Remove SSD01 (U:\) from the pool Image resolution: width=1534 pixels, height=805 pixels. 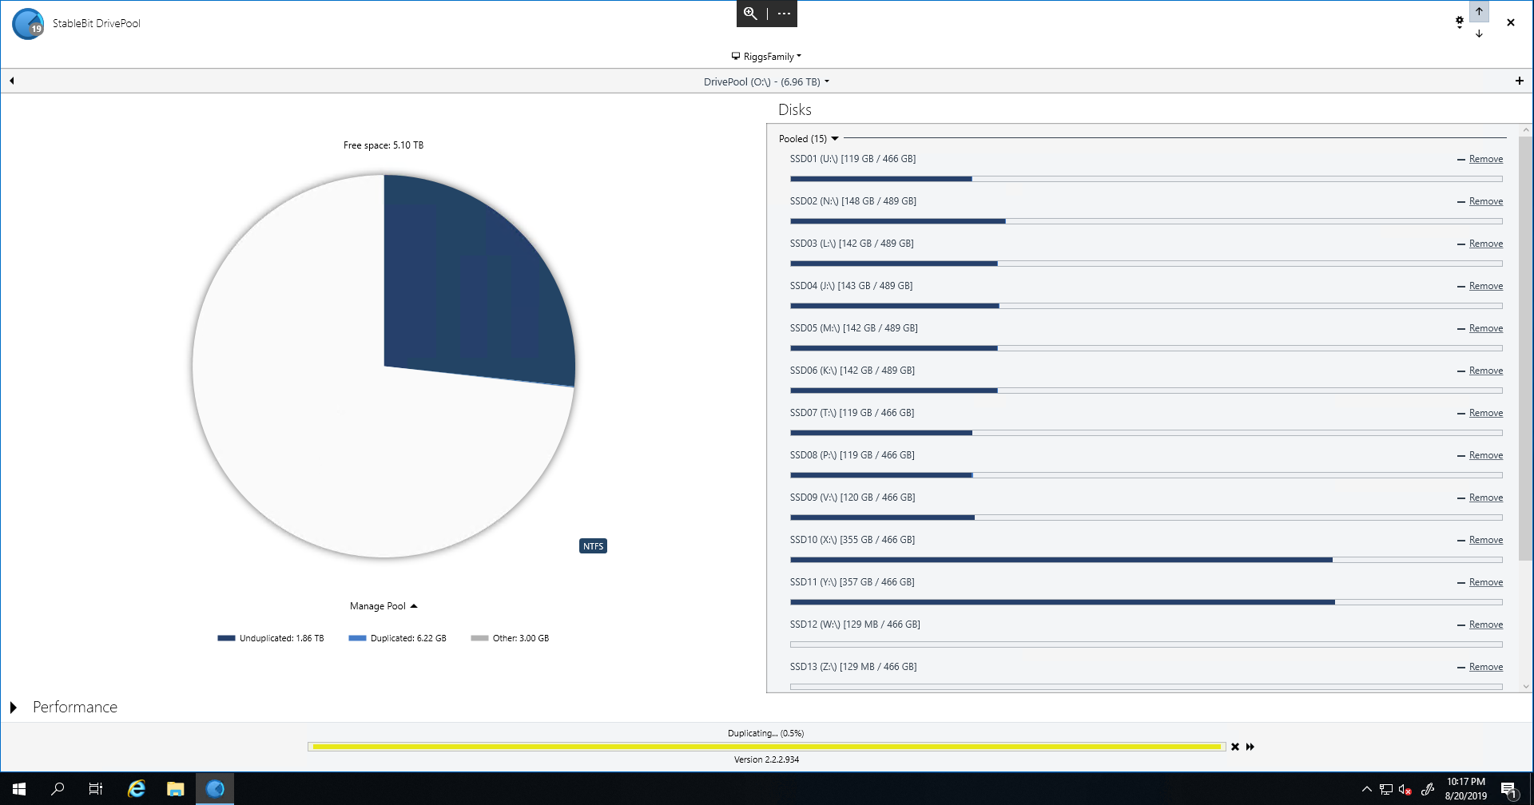pyautogui.click(x=1485, y=160)
